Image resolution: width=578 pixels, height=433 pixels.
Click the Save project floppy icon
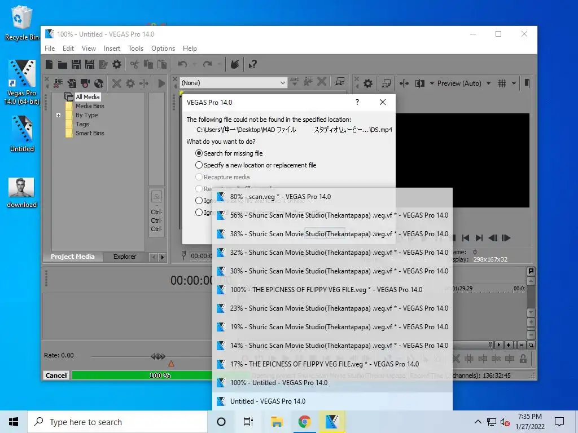click(76, 64)
